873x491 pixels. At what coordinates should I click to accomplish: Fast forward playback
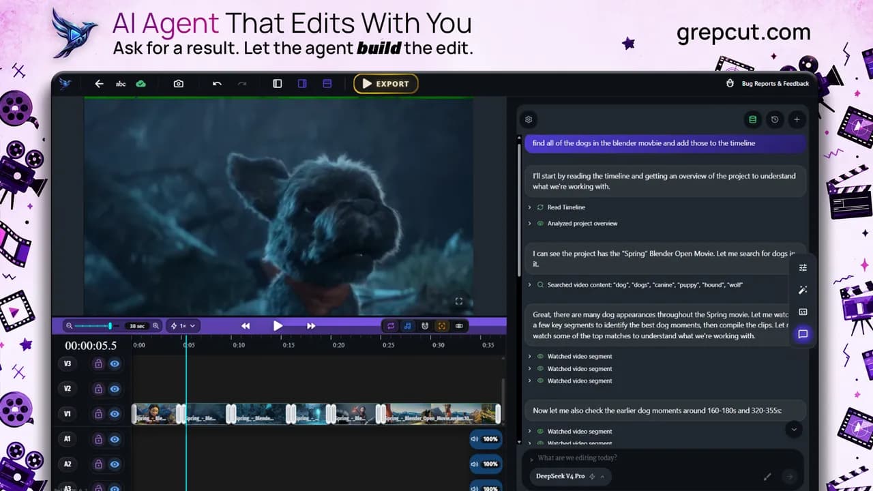coord(311,326)
